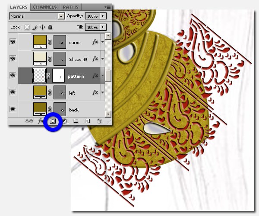Select the back layer color thumbnail
Screen dimensions: 259x216
(40, 109)
